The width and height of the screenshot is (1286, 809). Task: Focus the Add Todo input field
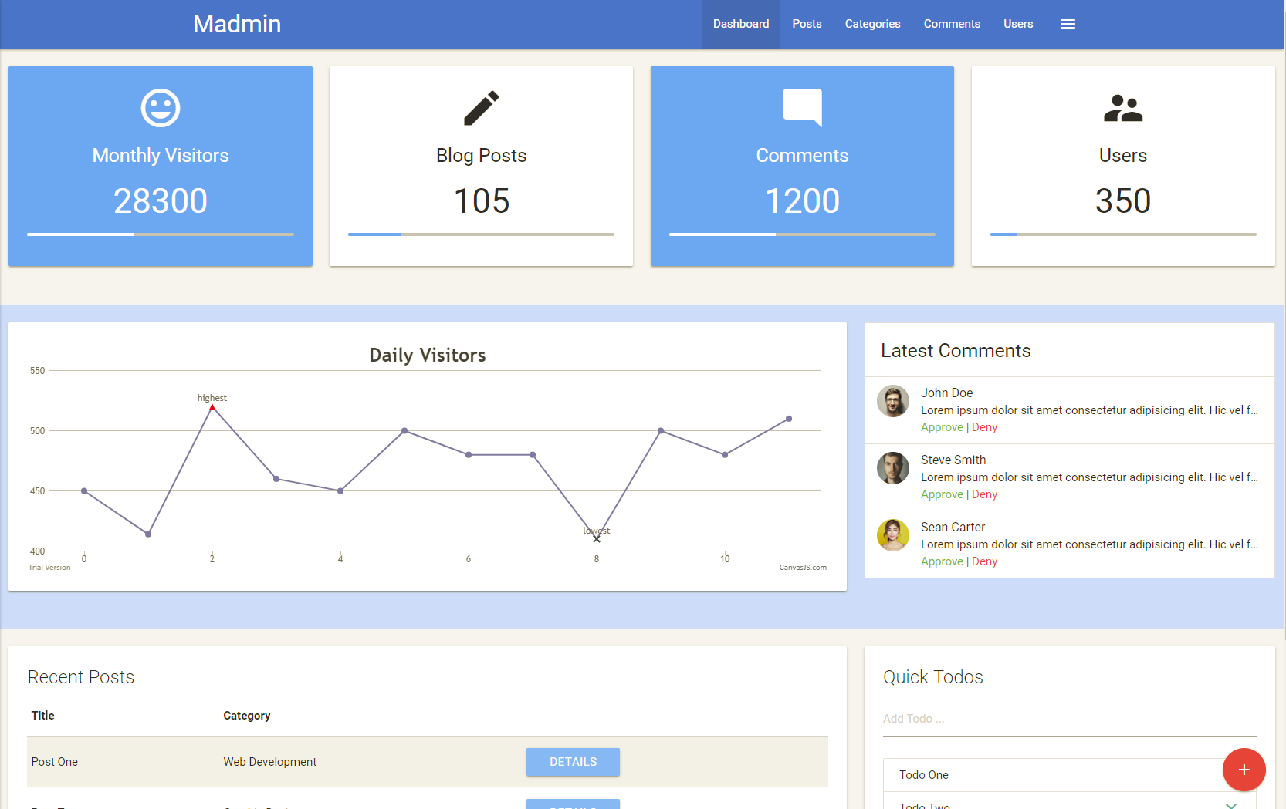[1069, 719]
